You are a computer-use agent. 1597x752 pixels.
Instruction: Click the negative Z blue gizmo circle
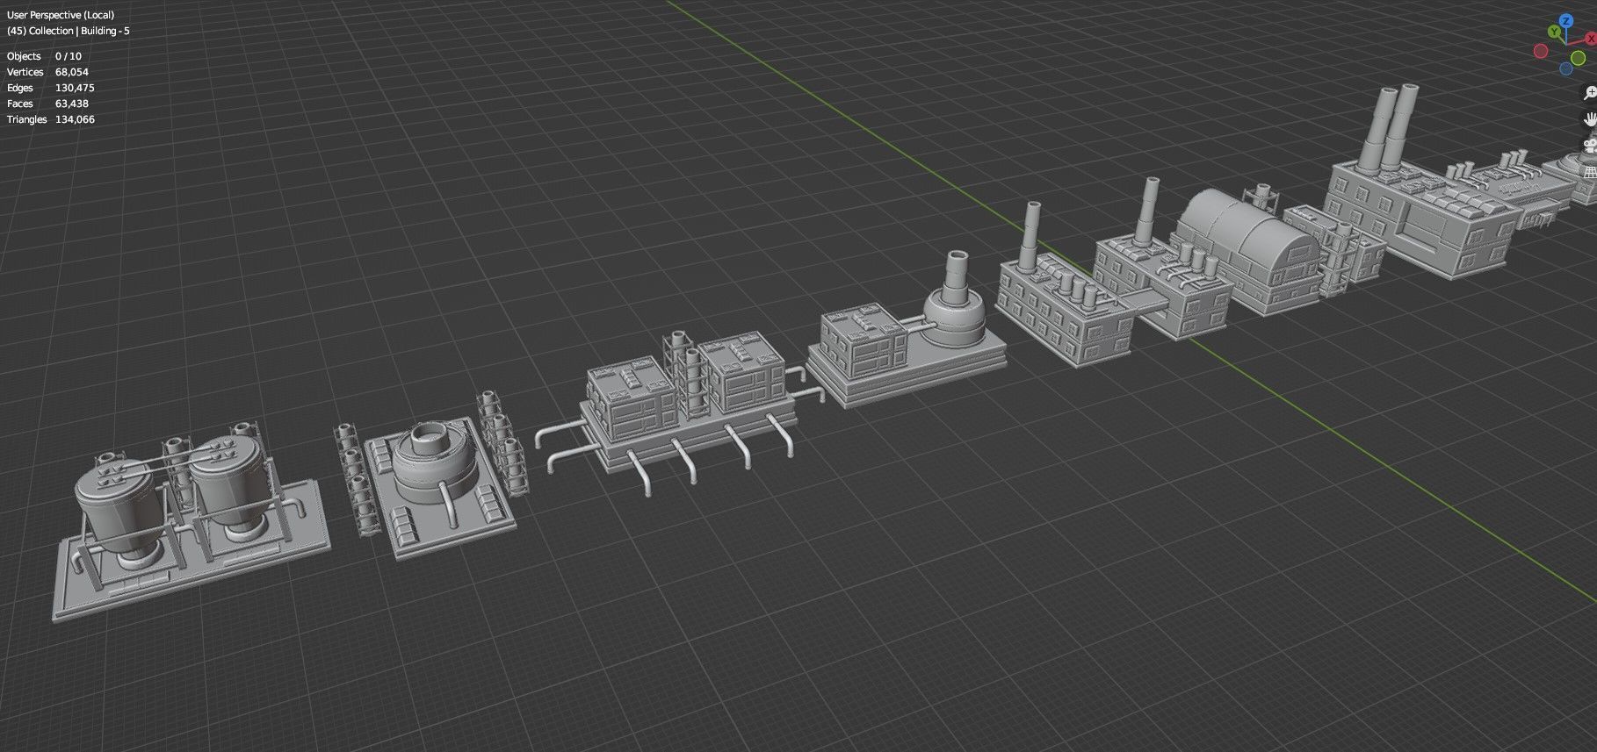pyautogui.click(x=1566, y=68)
